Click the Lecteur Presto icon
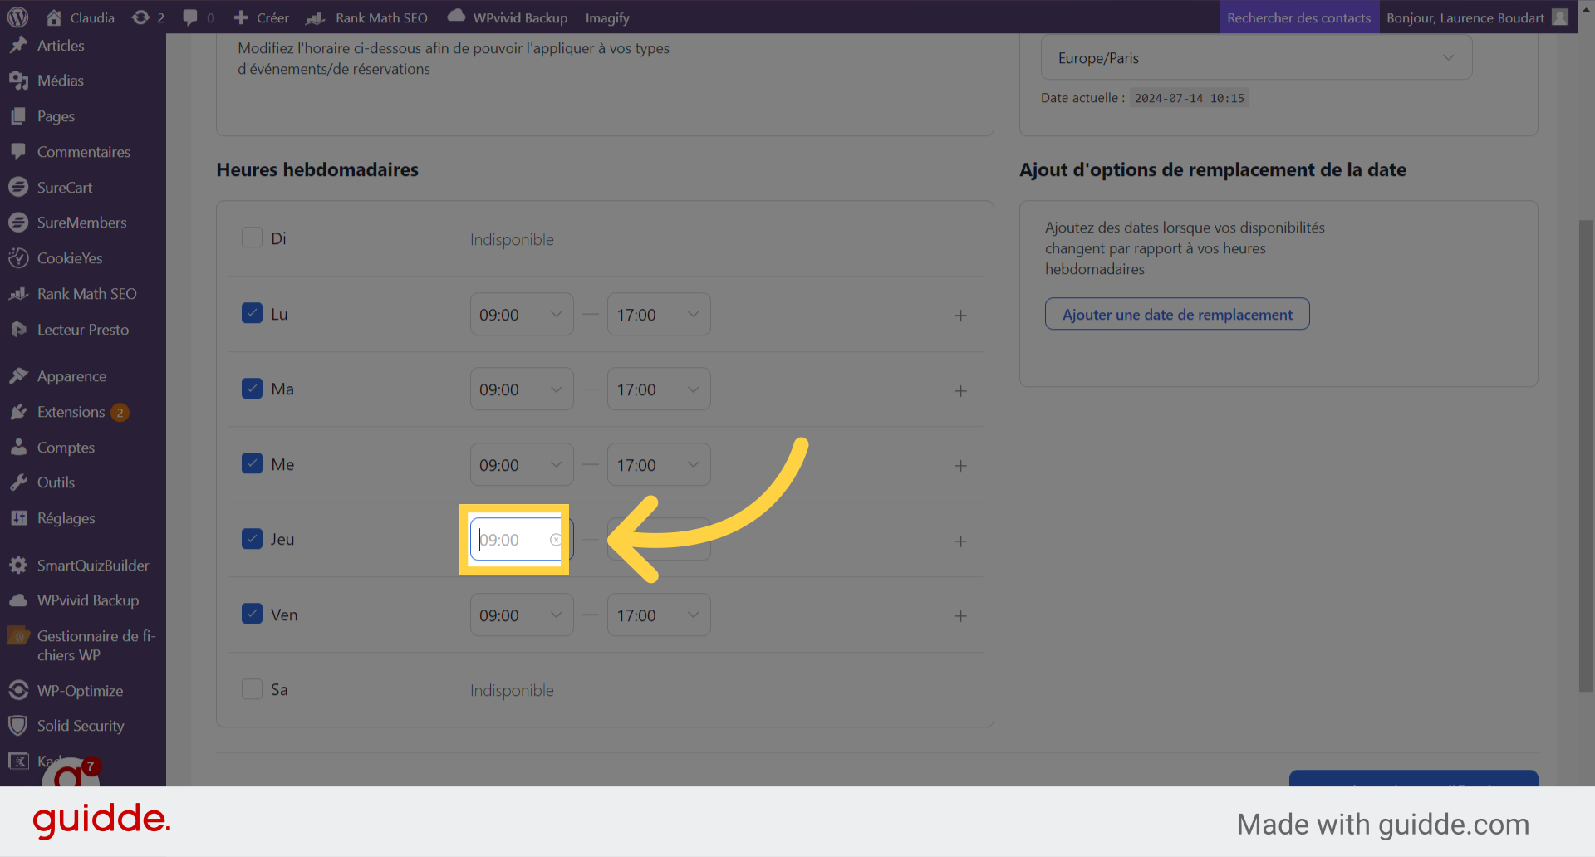The image size is (1595, 857). [x=18, y=330]
